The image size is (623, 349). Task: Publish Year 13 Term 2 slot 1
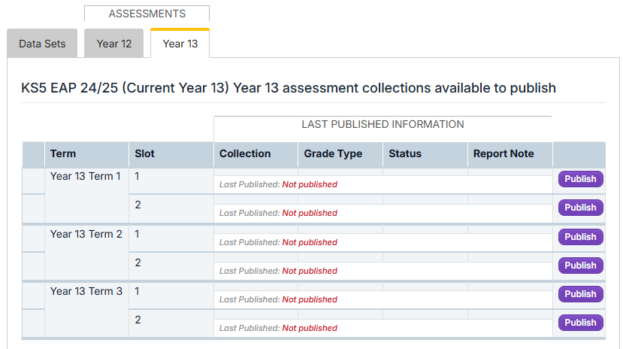click(x=580, y=237)
